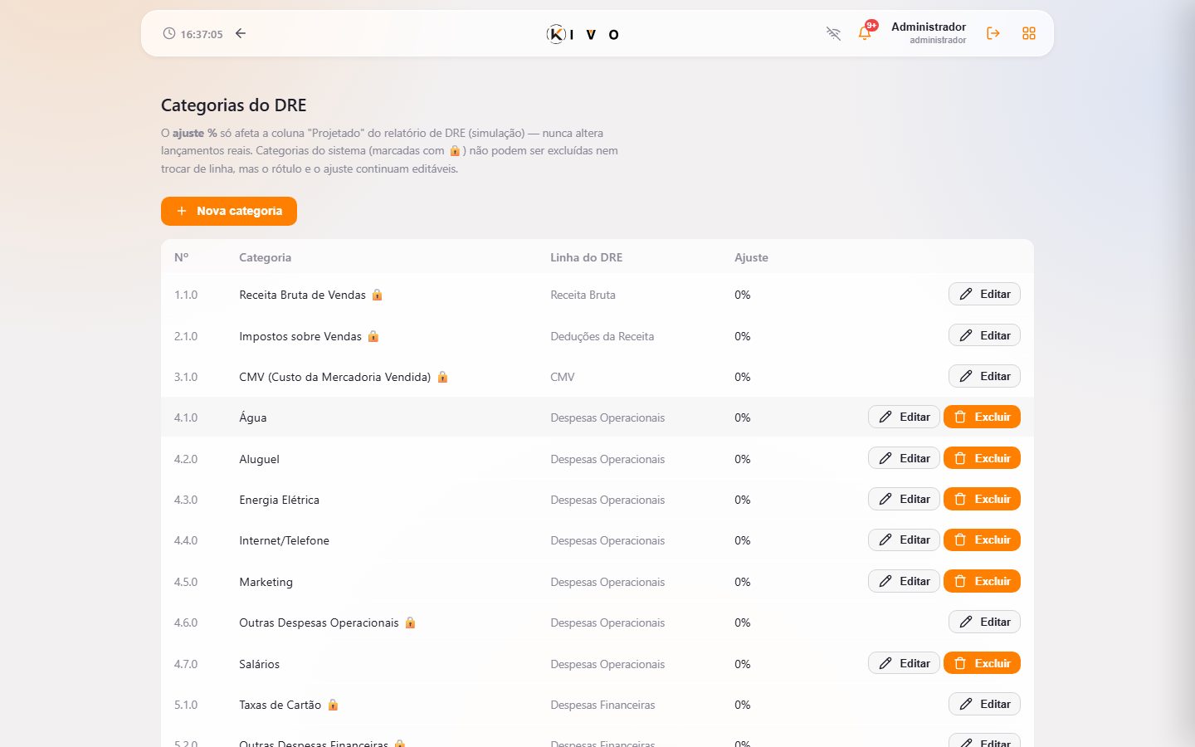Click lock icon beside Impostos sobre Vendas
1195x747 pixels.
373,336
